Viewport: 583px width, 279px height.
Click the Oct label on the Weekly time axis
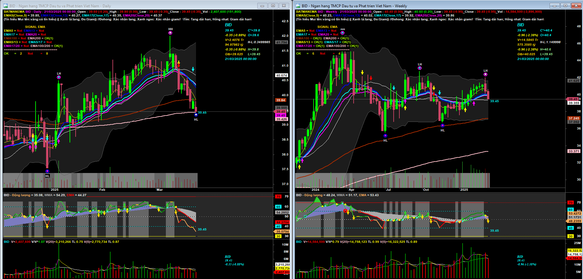tap(426, 190)
